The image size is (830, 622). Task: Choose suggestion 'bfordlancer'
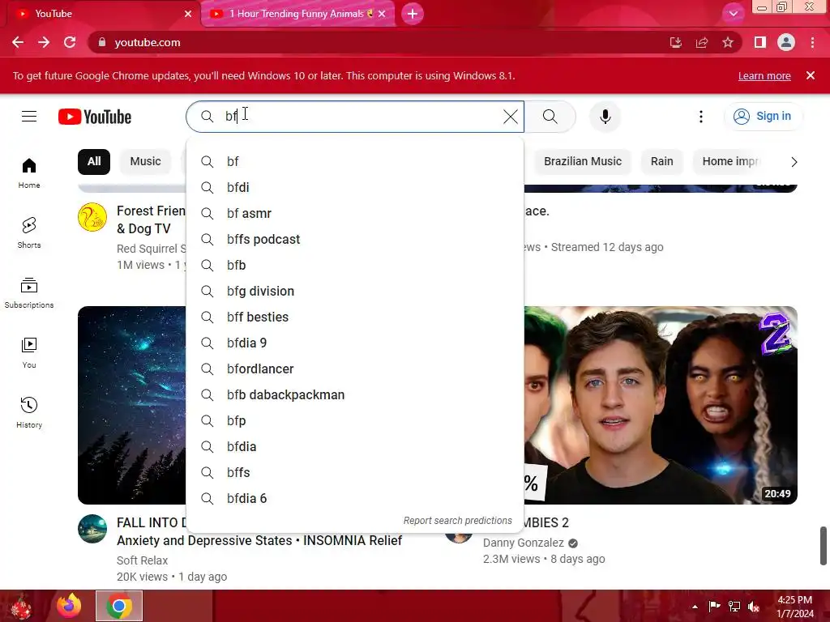point(355,369)
